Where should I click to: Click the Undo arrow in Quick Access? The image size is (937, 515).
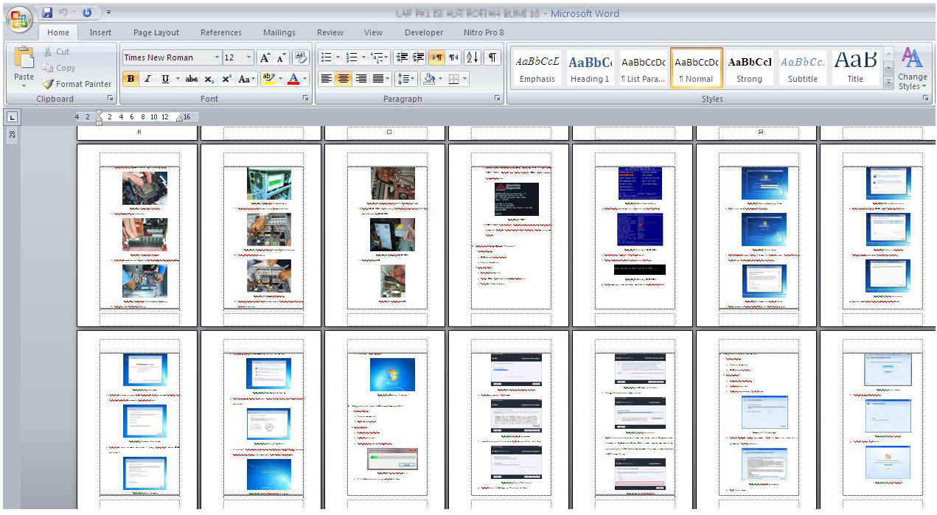pos(63,13)
